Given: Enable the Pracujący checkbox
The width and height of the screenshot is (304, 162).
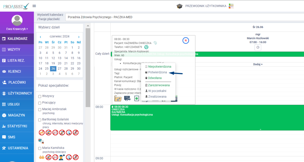Looking at the screenshot, I should coord(40,103).
